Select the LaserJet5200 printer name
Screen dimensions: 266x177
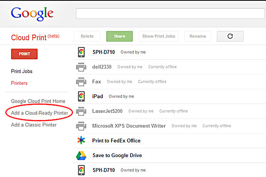point(107,111)
